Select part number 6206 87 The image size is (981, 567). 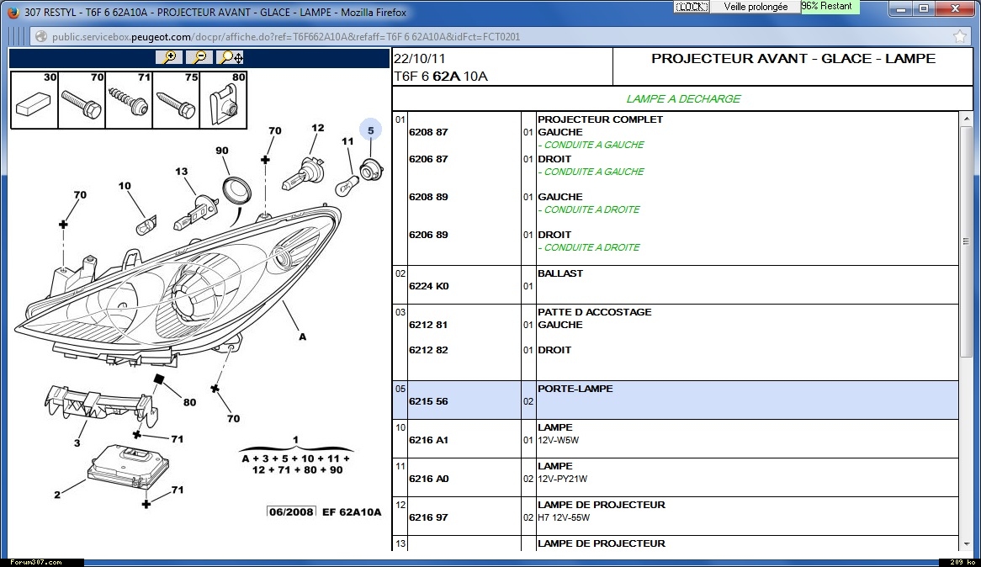coord(428,159)
